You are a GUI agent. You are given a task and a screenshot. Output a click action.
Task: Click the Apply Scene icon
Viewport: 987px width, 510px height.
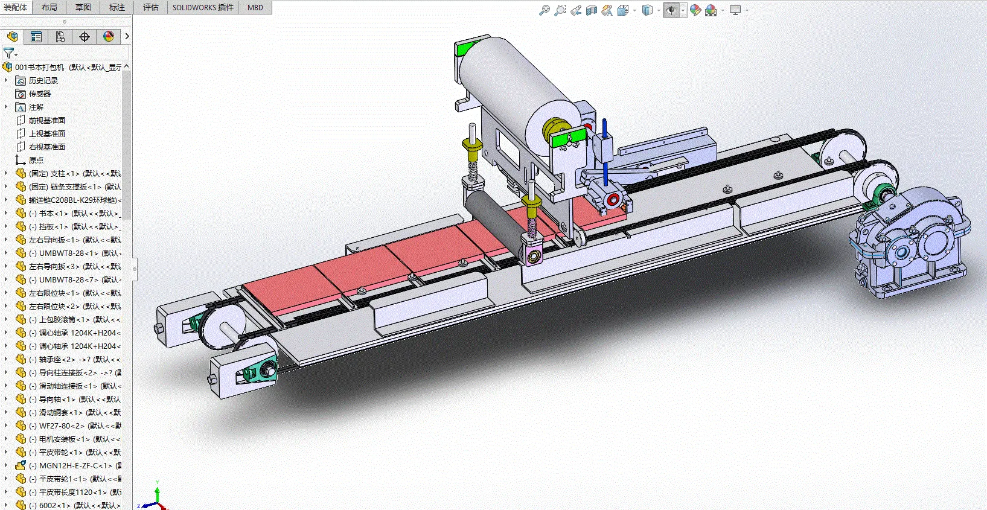[x=711, y=10]
